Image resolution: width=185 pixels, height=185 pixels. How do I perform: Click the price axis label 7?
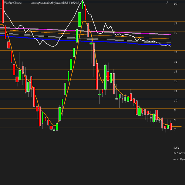[175, 129]
